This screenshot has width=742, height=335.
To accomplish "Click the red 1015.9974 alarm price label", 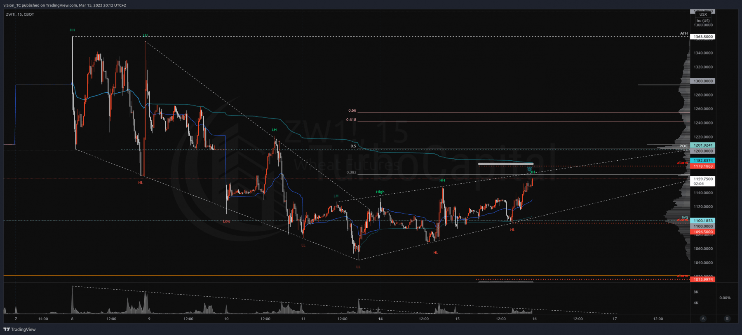I will pyautogui.click(x=703, y=279).
